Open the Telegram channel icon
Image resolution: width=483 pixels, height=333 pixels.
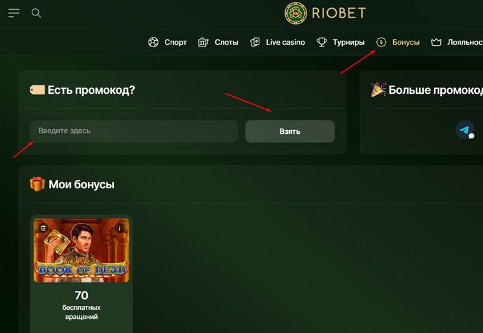click(x=465, y=130)
